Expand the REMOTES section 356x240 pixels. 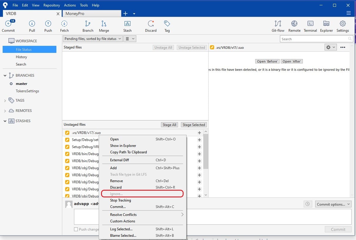pyautogui.click(x=5, y=111)
